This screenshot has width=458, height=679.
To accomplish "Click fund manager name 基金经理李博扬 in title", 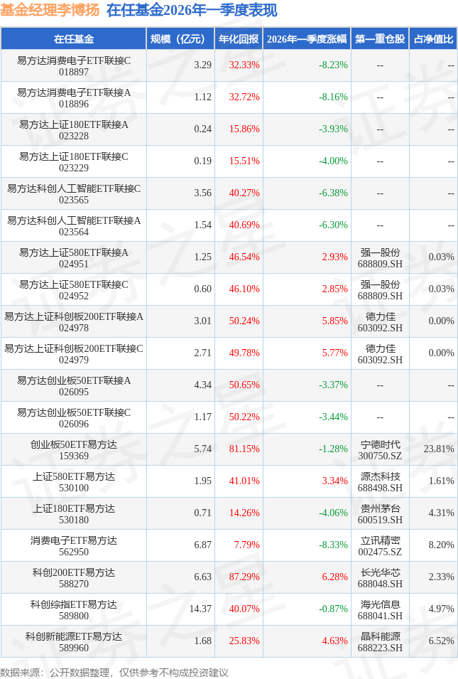I will point(50,10).
